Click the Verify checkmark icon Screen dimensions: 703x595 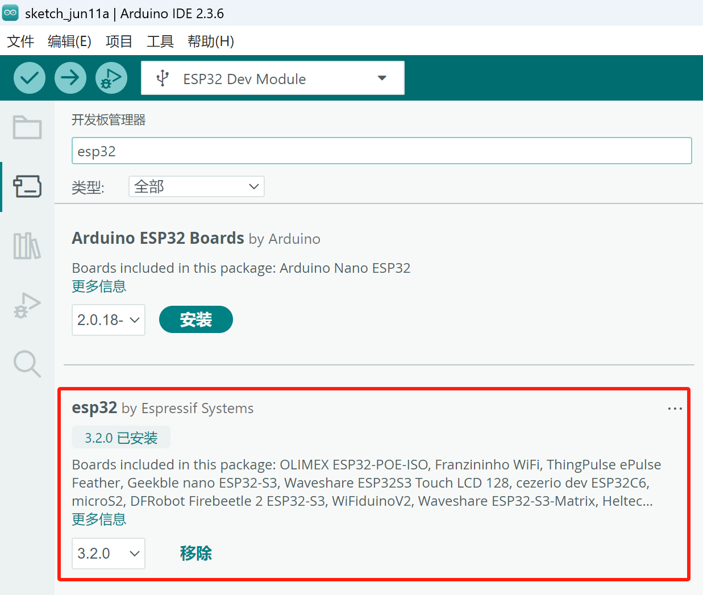[x=30, y=78]
